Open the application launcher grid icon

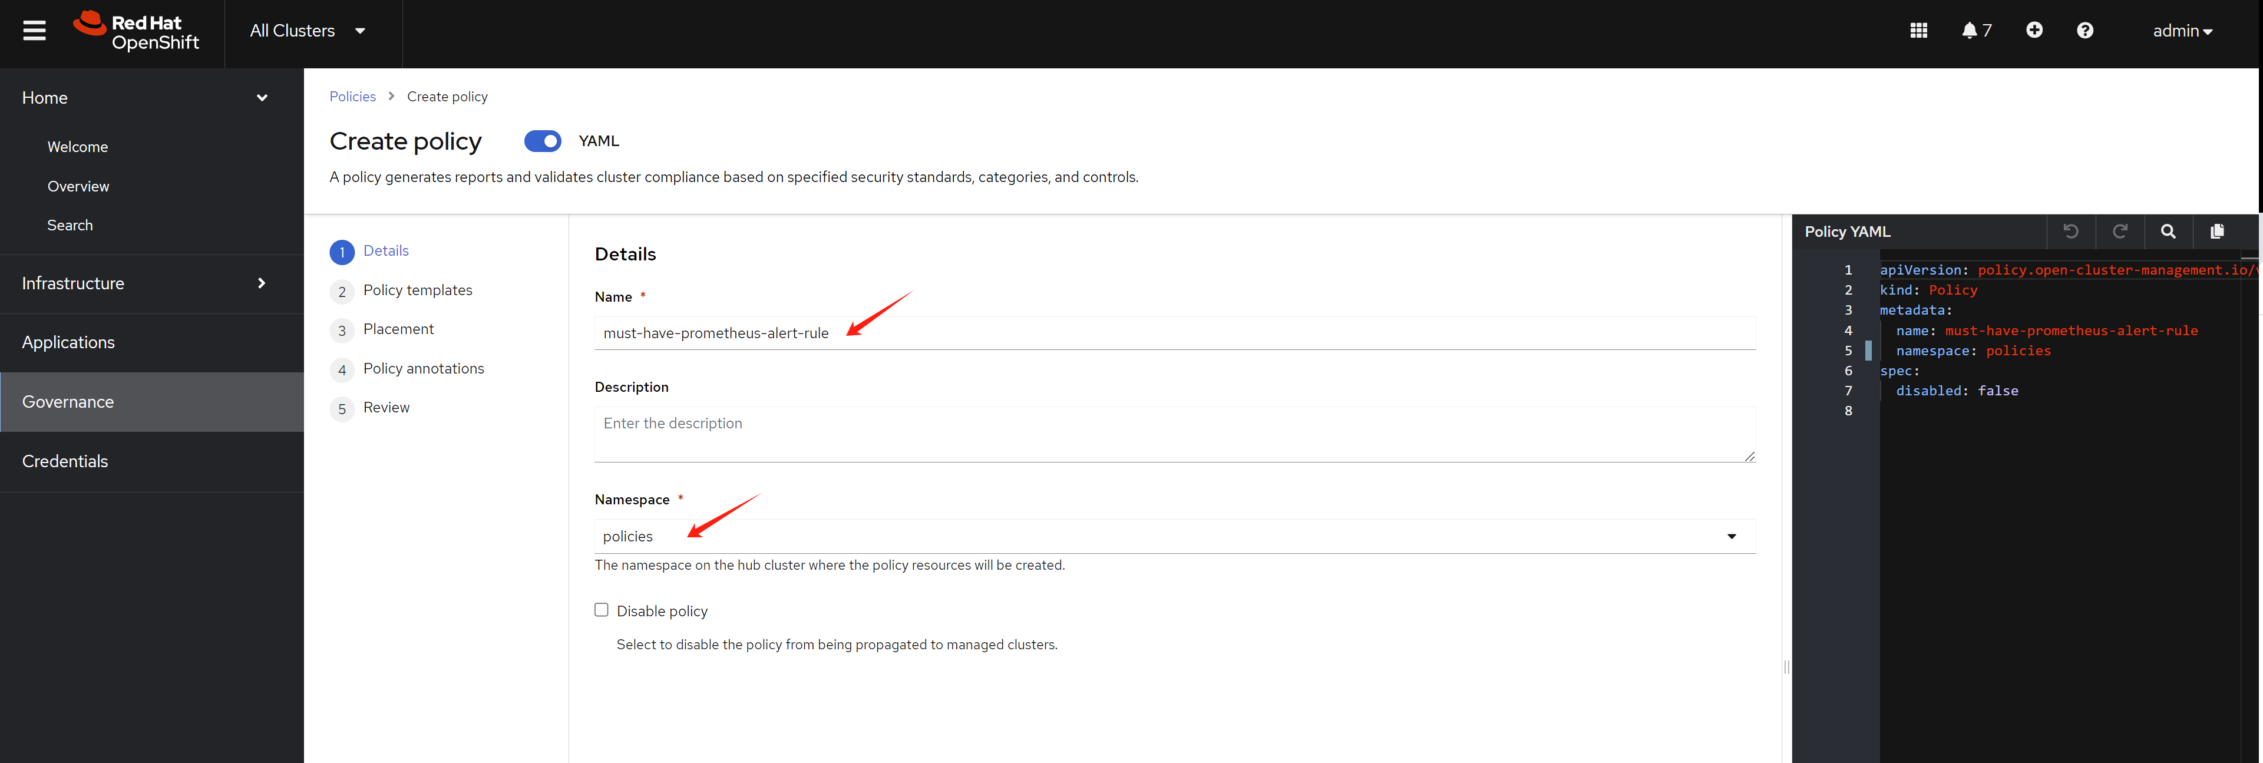1918,31
